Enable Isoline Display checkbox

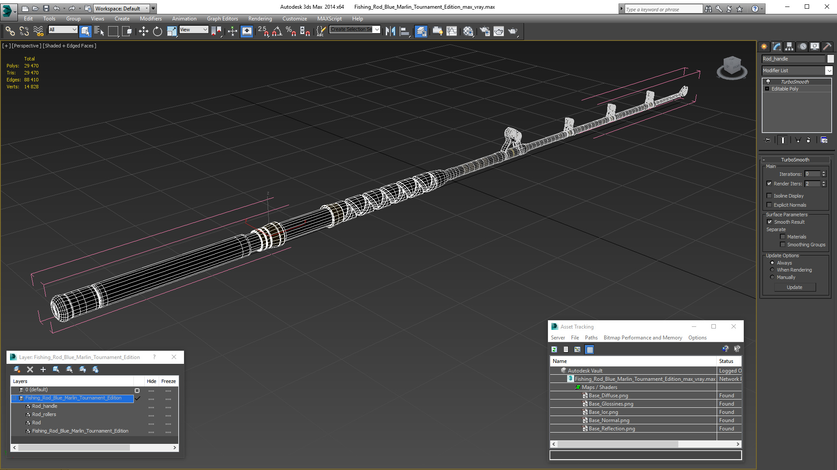coord(769,196)
